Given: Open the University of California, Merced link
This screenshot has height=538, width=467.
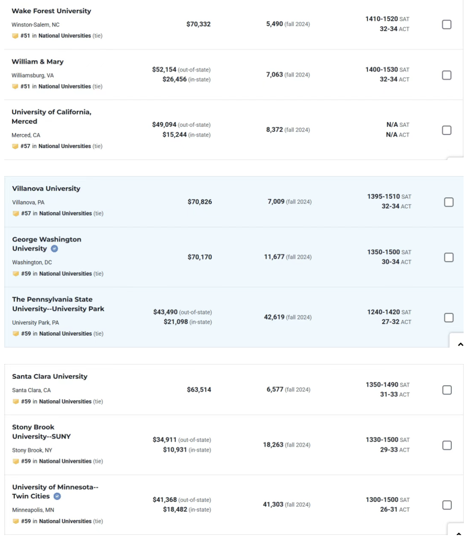Looking at the screenshot, I should click(x=51, y=117).
